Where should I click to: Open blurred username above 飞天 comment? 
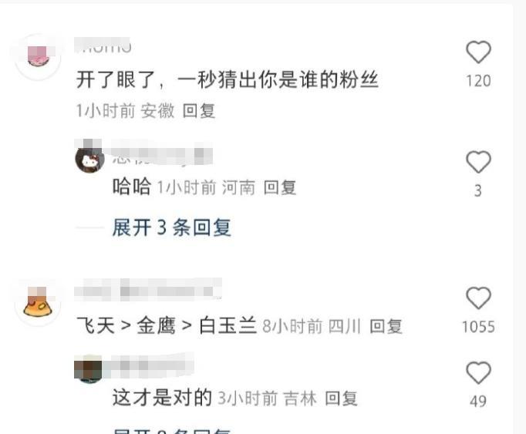[148, 288]
